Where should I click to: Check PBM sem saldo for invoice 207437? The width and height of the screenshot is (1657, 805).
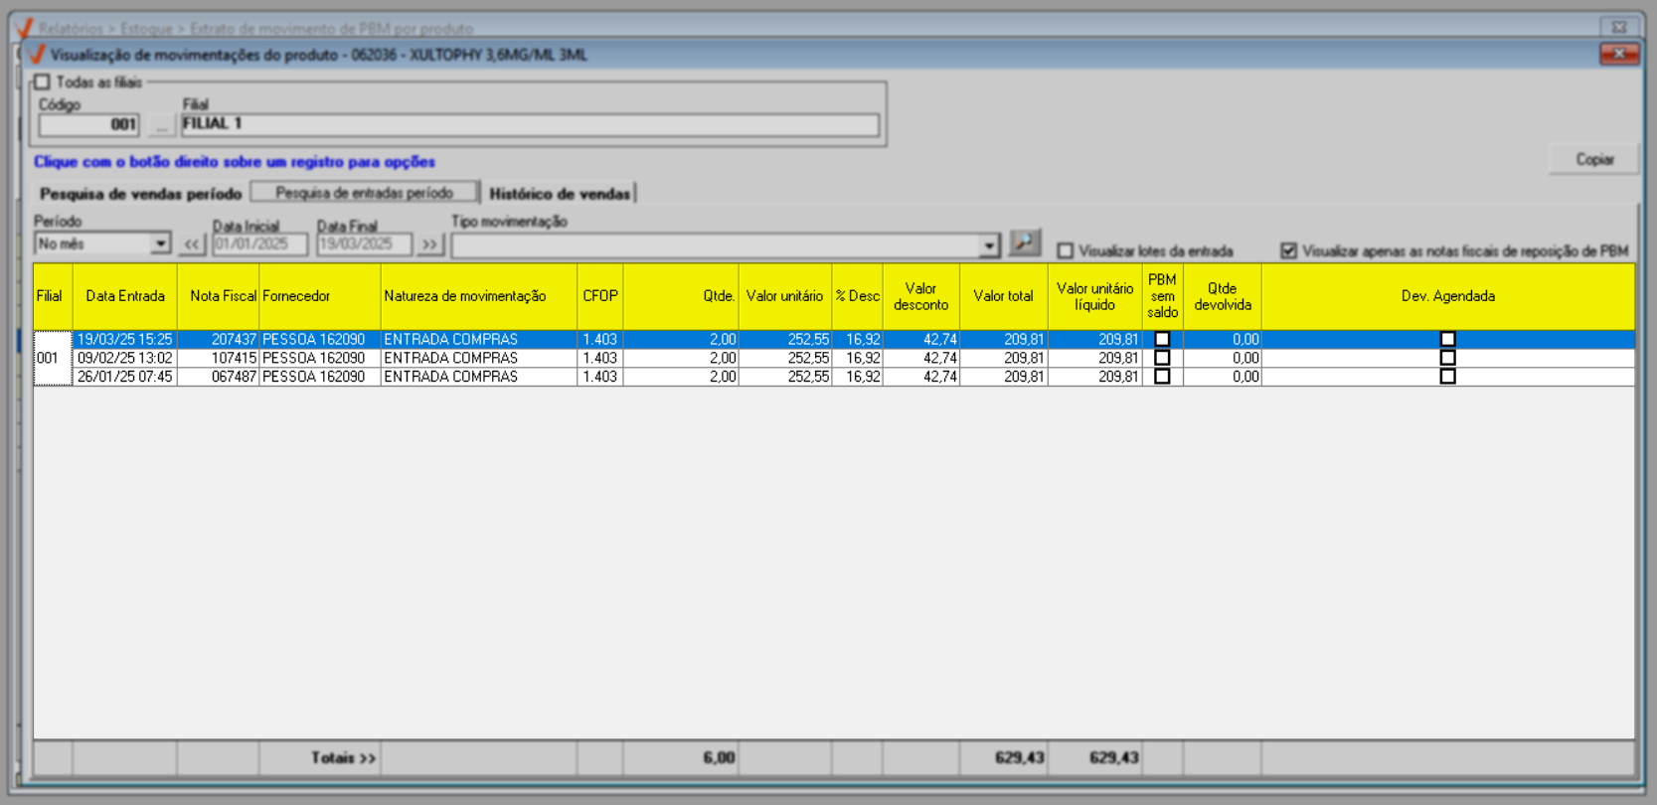click(1162, 340)
